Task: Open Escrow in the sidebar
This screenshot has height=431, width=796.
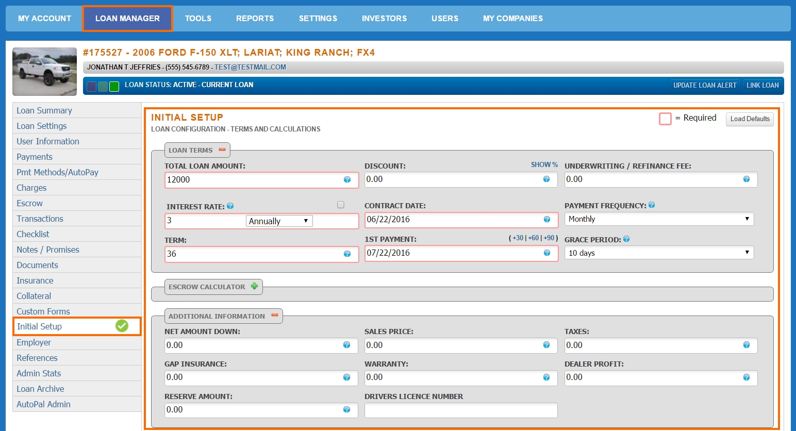Action: click(x=77, y=203)
